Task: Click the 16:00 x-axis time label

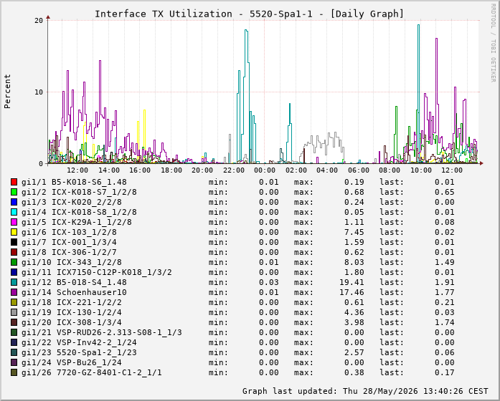Action: (140, 170)
